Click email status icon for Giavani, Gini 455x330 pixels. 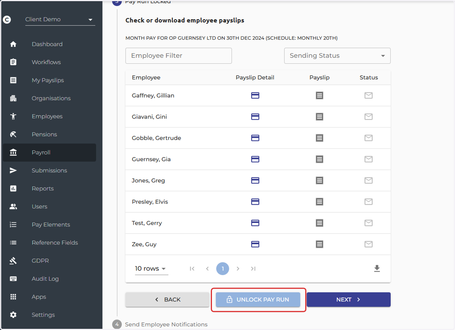tap(369, 117)
